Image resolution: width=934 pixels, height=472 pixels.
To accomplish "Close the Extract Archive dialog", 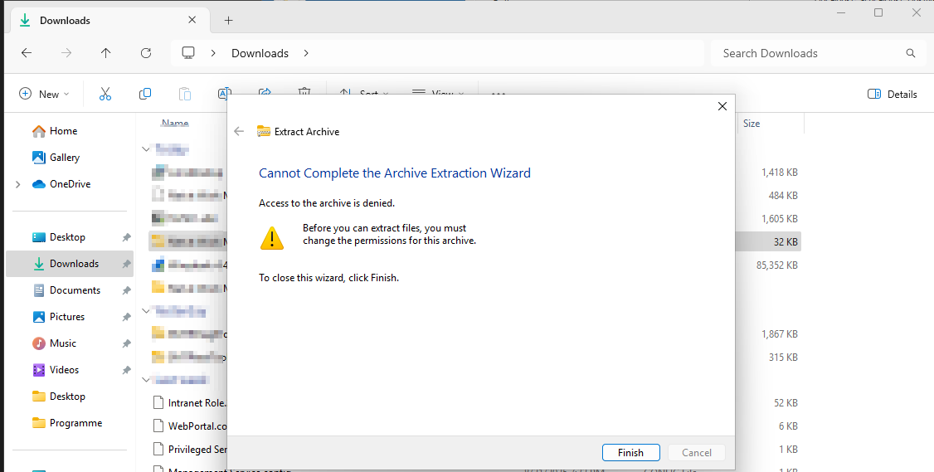I will [722, 106].
